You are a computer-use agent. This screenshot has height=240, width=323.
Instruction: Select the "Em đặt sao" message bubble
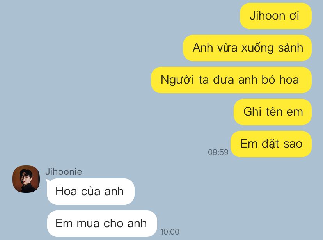[x=271, y=144]
